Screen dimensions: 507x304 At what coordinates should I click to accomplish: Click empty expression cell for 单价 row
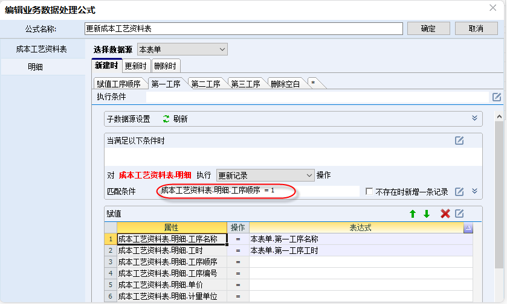point(361,285)
